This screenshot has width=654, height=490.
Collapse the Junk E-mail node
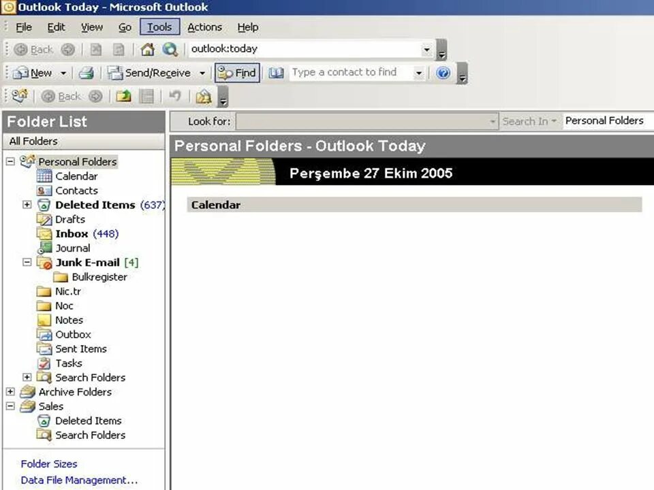point(27,263)
